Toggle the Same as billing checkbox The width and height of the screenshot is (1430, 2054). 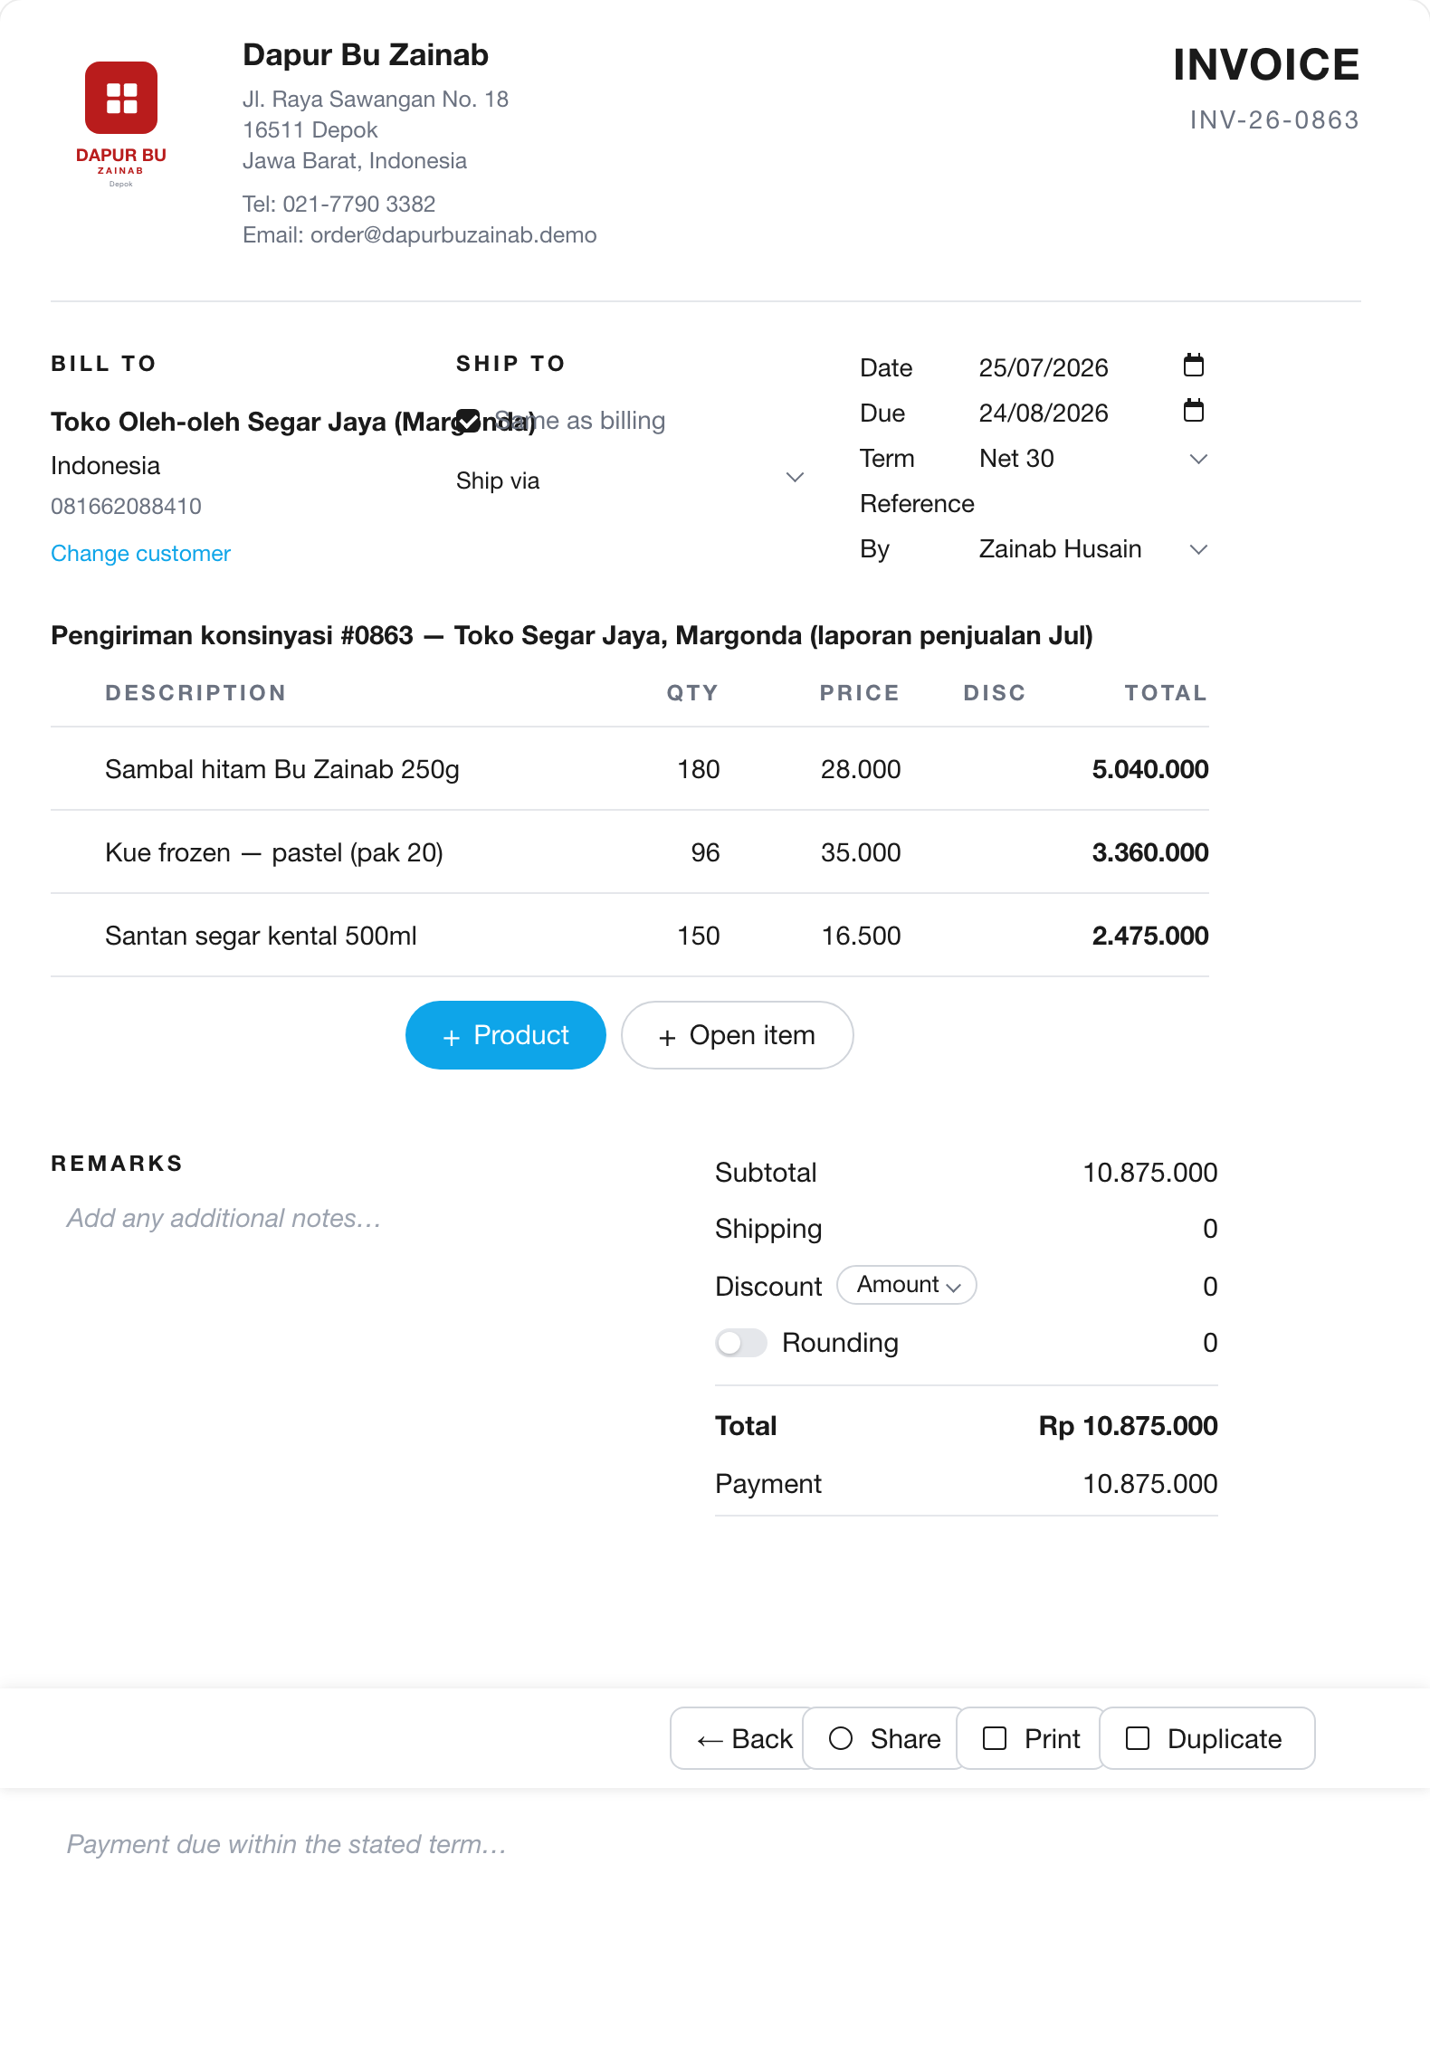(x=468, y=421)
